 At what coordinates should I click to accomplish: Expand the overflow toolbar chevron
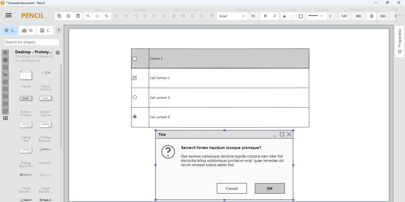pyautogui.click(x=399, y=15)
